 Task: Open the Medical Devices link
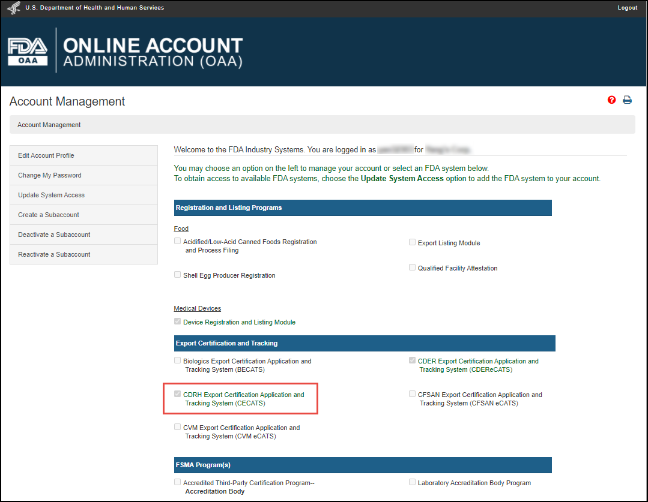[x=197, y=308]
